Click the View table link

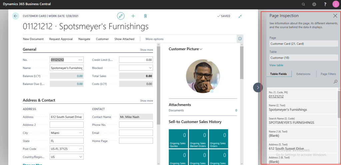(276, 65)
